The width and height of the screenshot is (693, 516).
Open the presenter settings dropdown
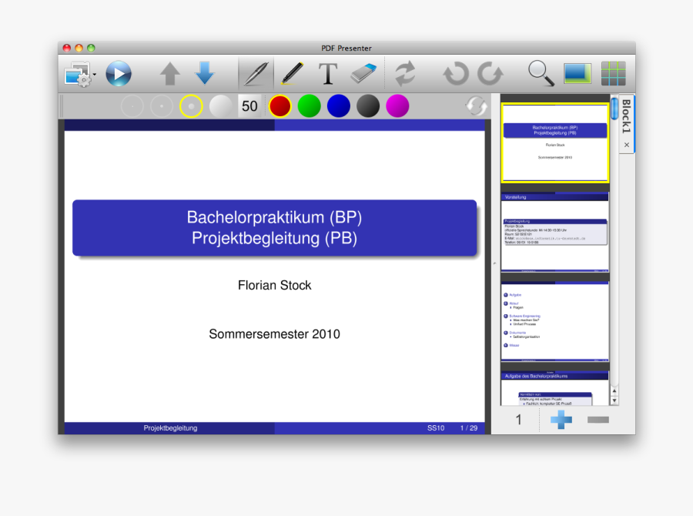coord(79,72)
